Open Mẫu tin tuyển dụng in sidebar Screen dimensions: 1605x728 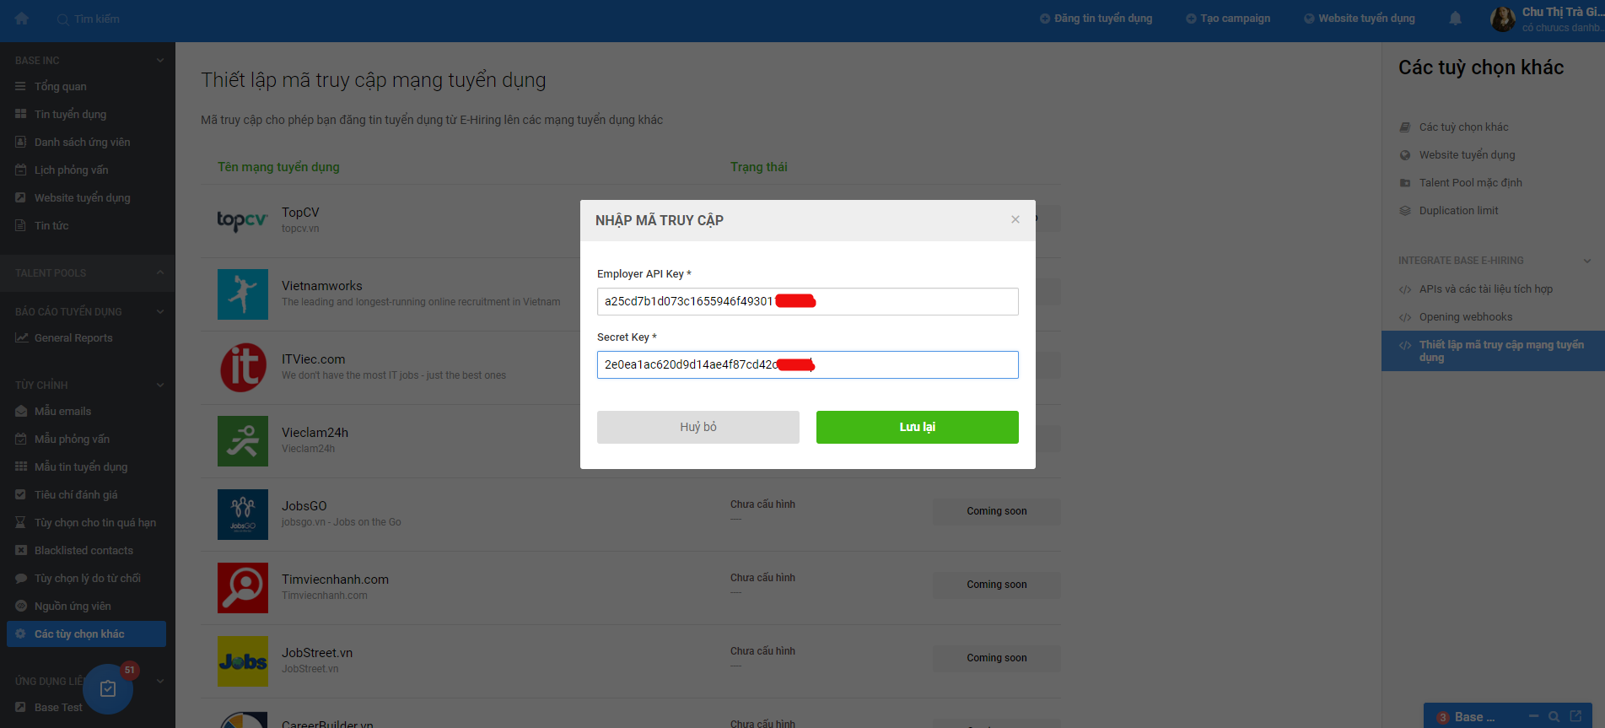tap(81, 466)
